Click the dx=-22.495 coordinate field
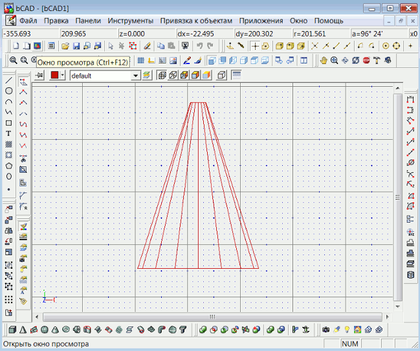The height and width of the screenshot is (351, 420). coord(205,34)
